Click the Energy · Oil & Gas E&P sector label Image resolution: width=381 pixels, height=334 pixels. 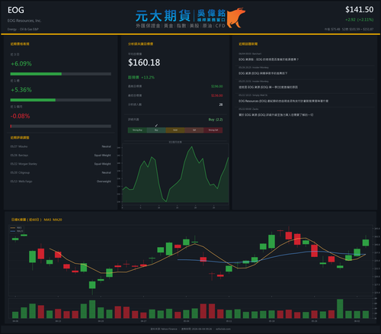pyautogui.click(x=23, y=29)
